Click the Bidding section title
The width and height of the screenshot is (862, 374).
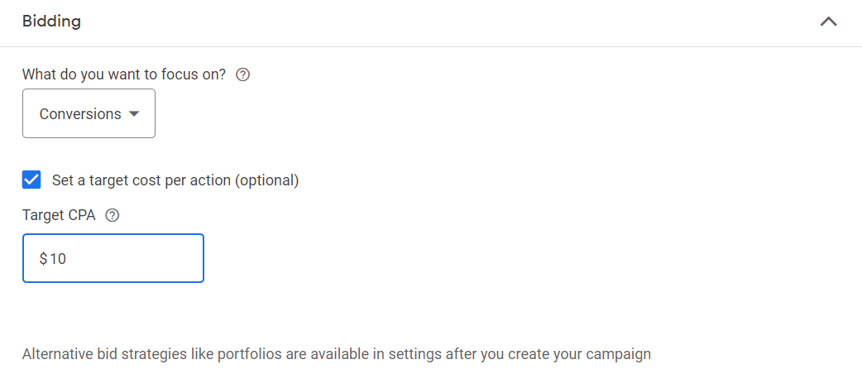click(x=51, y=22)
